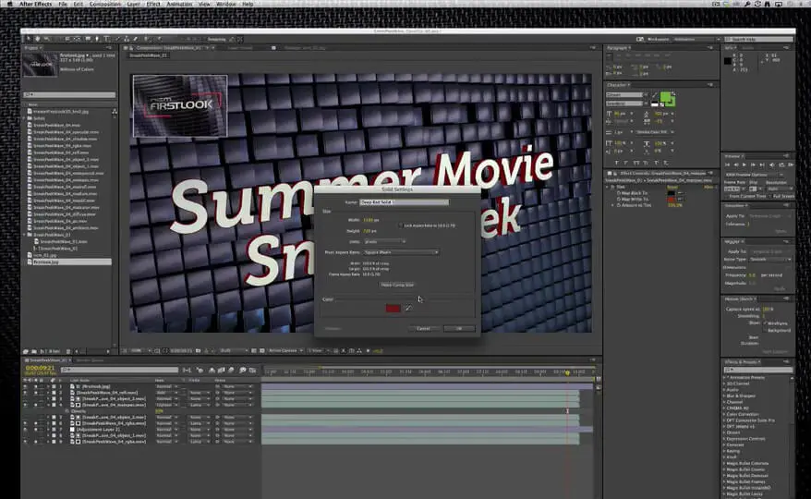
Task: Enable Motion Blur timeline switch
Action: click(231, 371)
